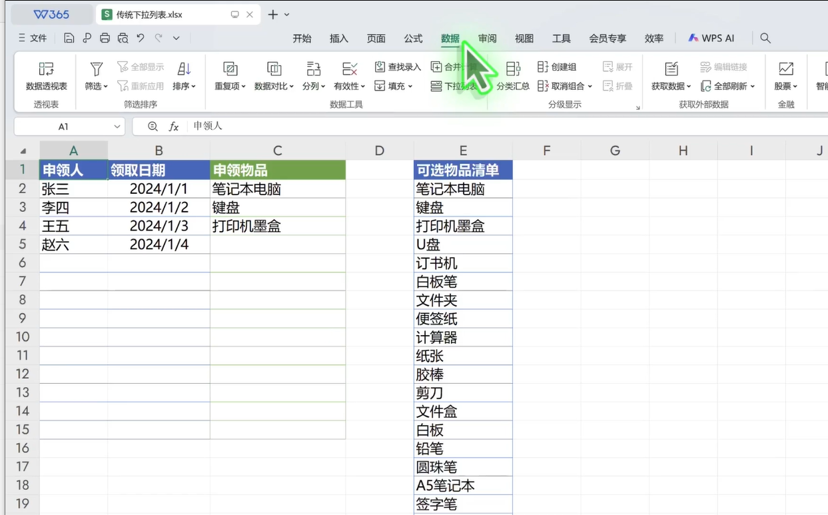The image size is (828, 515).
Task: Open the 文件 menu
Action: [x=33, y=38]
